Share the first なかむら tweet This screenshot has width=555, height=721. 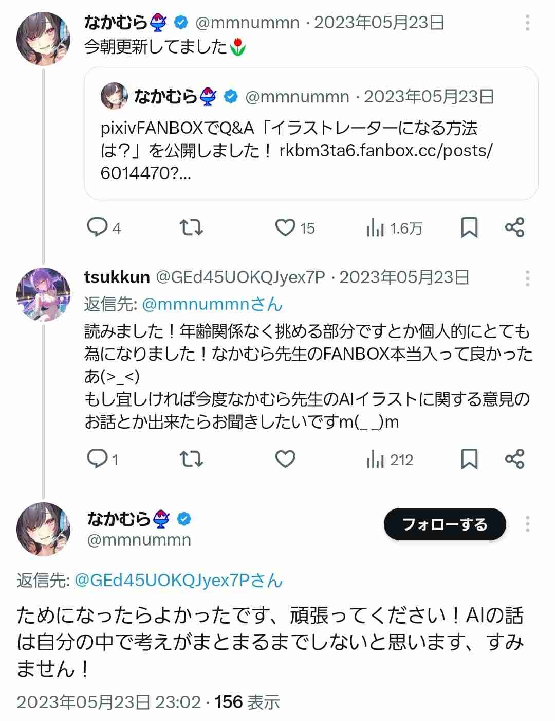coord(514,227)
